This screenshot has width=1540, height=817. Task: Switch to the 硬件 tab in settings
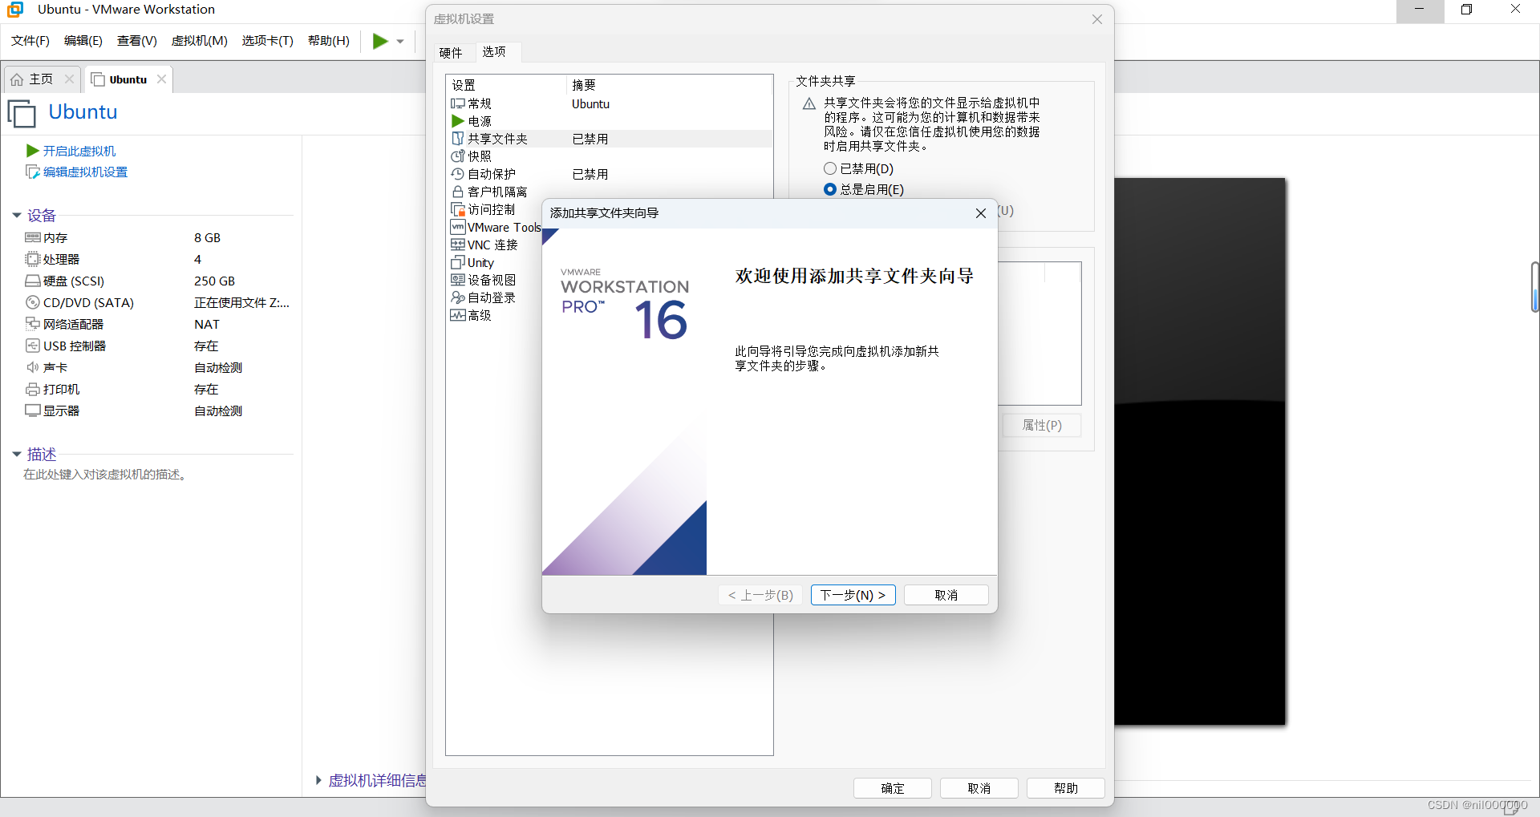(x=451, y=53)
